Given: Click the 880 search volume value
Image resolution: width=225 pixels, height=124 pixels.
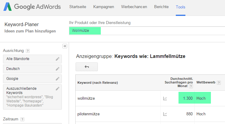Looking at the screenshot, I should pos(189,114).
